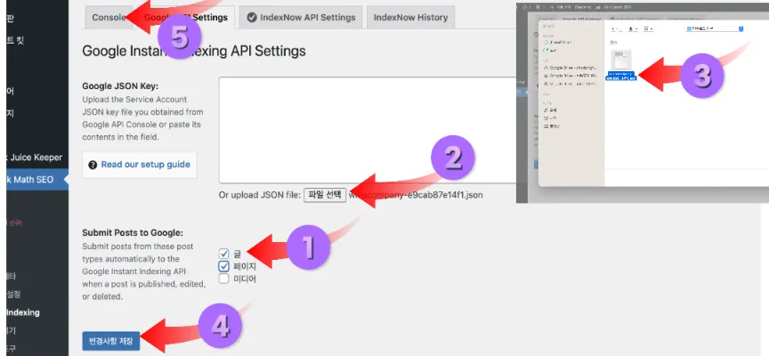Switch to IndexNow API Settings tab
The height and width of the screenshot is (356, 769).
[x=301, y=17]
